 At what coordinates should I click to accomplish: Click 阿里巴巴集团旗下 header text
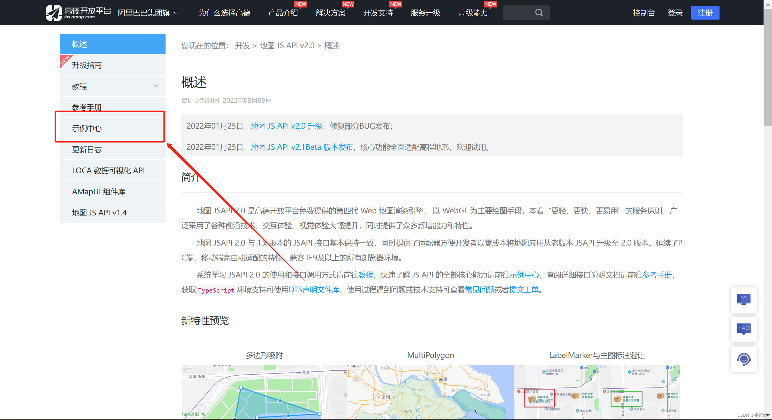click(147, 13)
